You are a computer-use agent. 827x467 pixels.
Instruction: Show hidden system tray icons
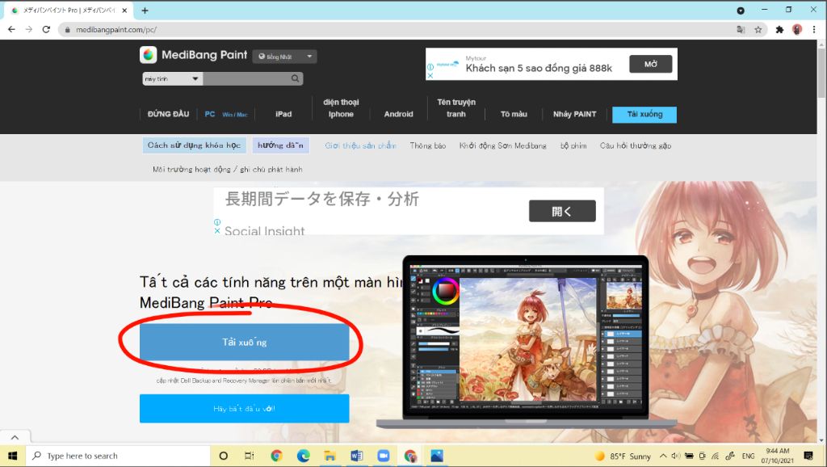coord(663,456)
